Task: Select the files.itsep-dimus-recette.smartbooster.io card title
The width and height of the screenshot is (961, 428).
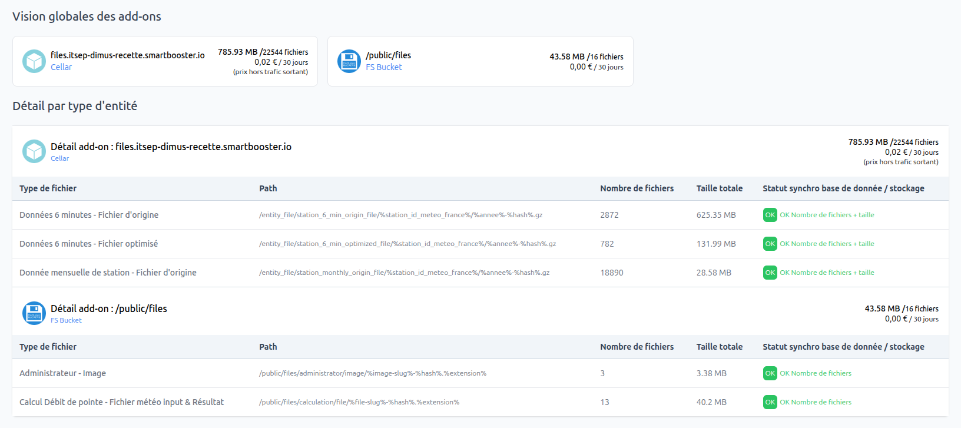Action: 128,55
